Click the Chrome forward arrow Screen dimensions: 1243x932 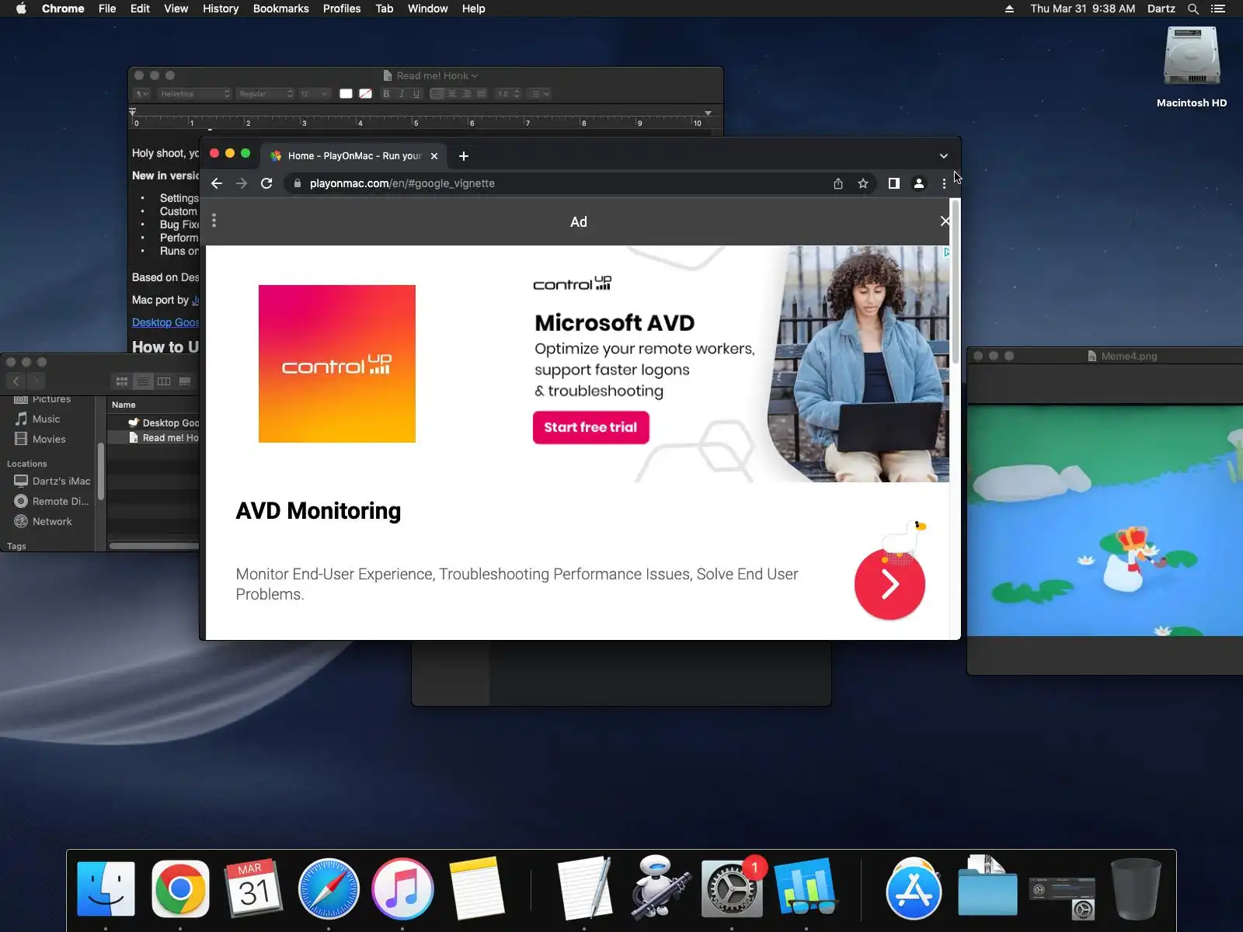coord(242,183)
